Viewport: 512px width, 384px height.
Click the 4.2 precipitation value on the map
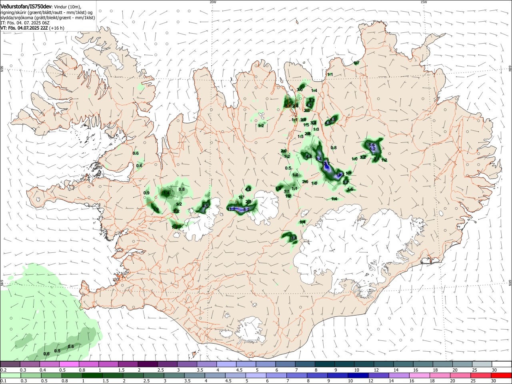click(248, 189)
